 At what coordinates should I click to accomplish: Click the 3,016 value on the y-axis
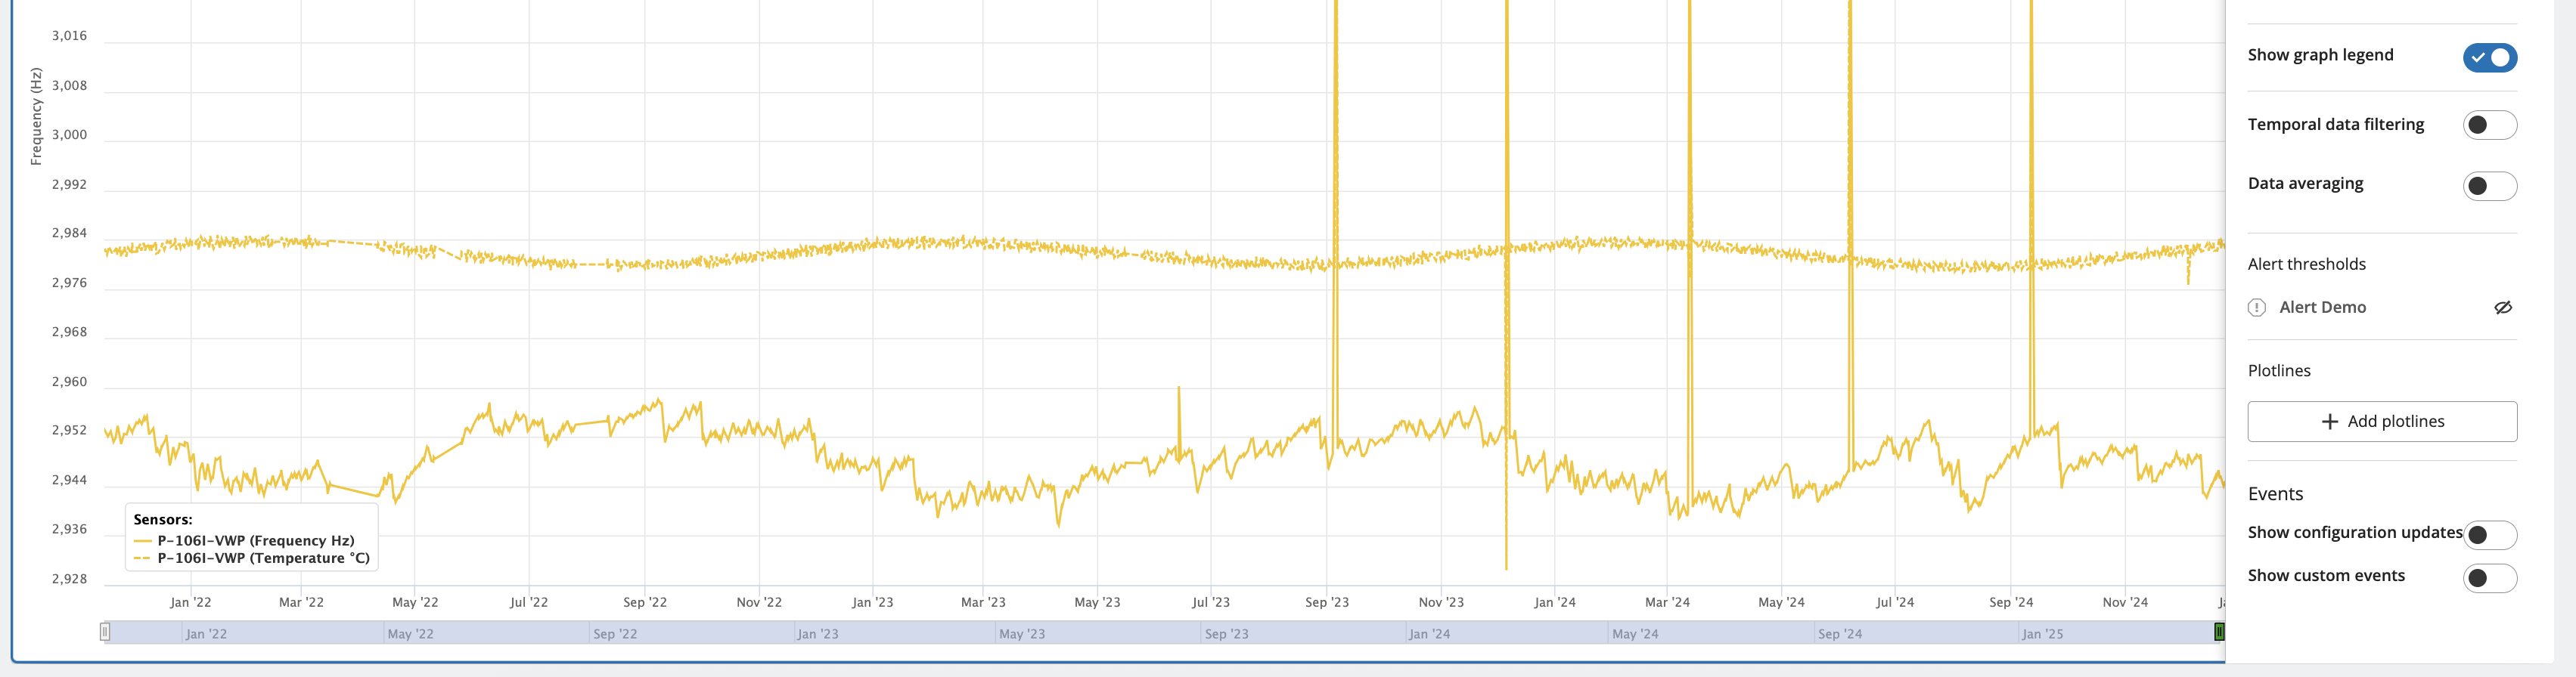(x=69, y=36)
